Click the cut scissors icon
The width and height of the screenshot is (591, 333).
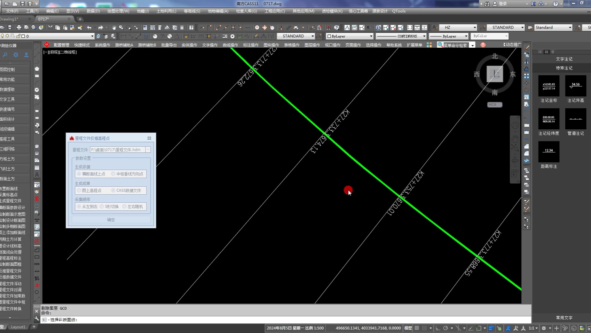pyautogui.click(x=50, y=28)
